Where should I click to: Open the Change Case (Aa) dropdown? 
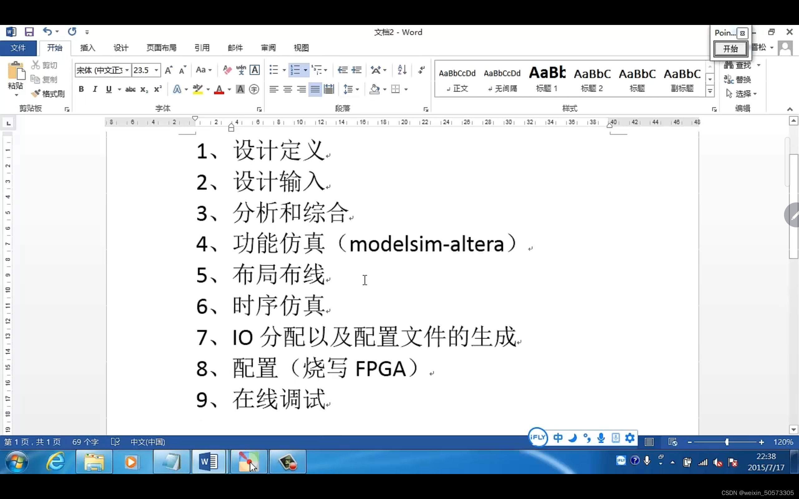click(203, 70)
